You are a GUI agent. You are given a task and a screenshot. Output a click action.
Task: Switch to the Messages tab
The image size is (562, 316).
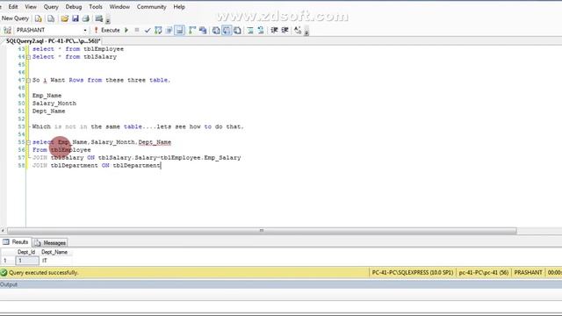51,242
